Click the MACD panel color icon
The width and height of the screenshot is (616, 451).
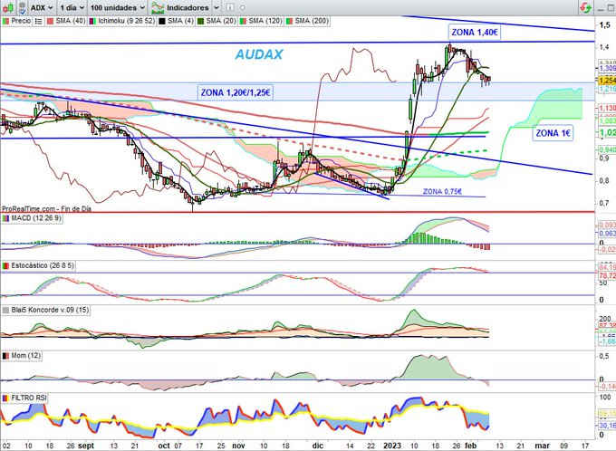pos(5,218)
